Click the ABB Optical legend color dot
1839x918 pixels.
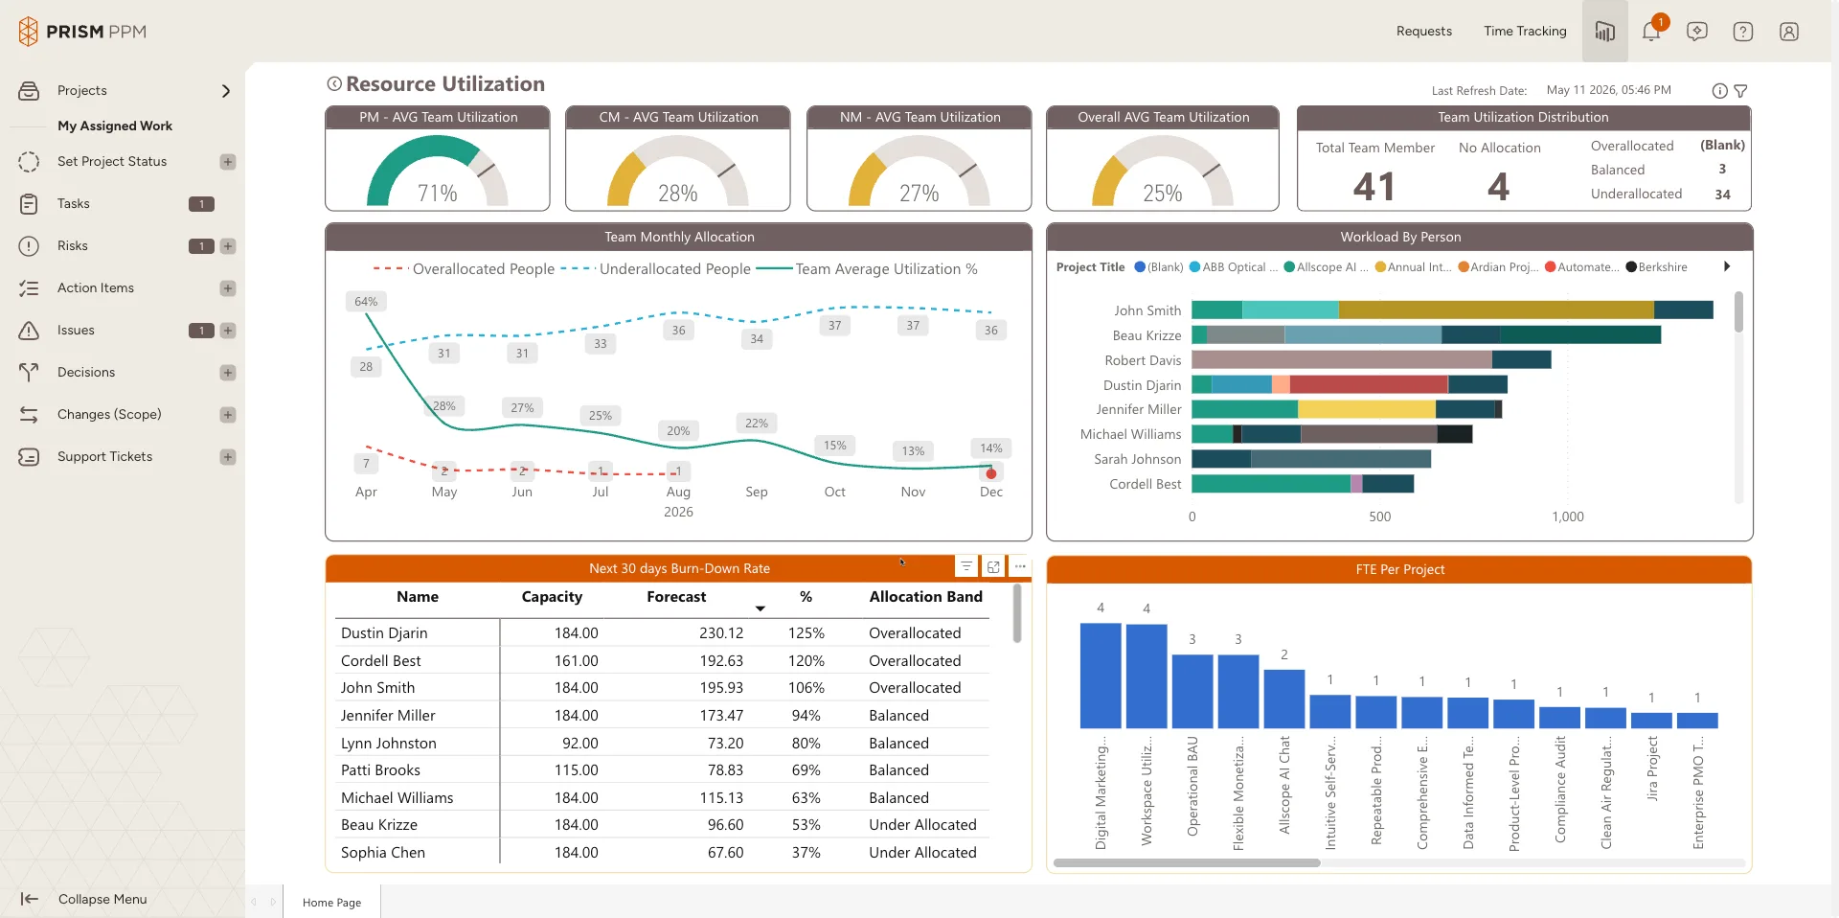[1194, 267]
